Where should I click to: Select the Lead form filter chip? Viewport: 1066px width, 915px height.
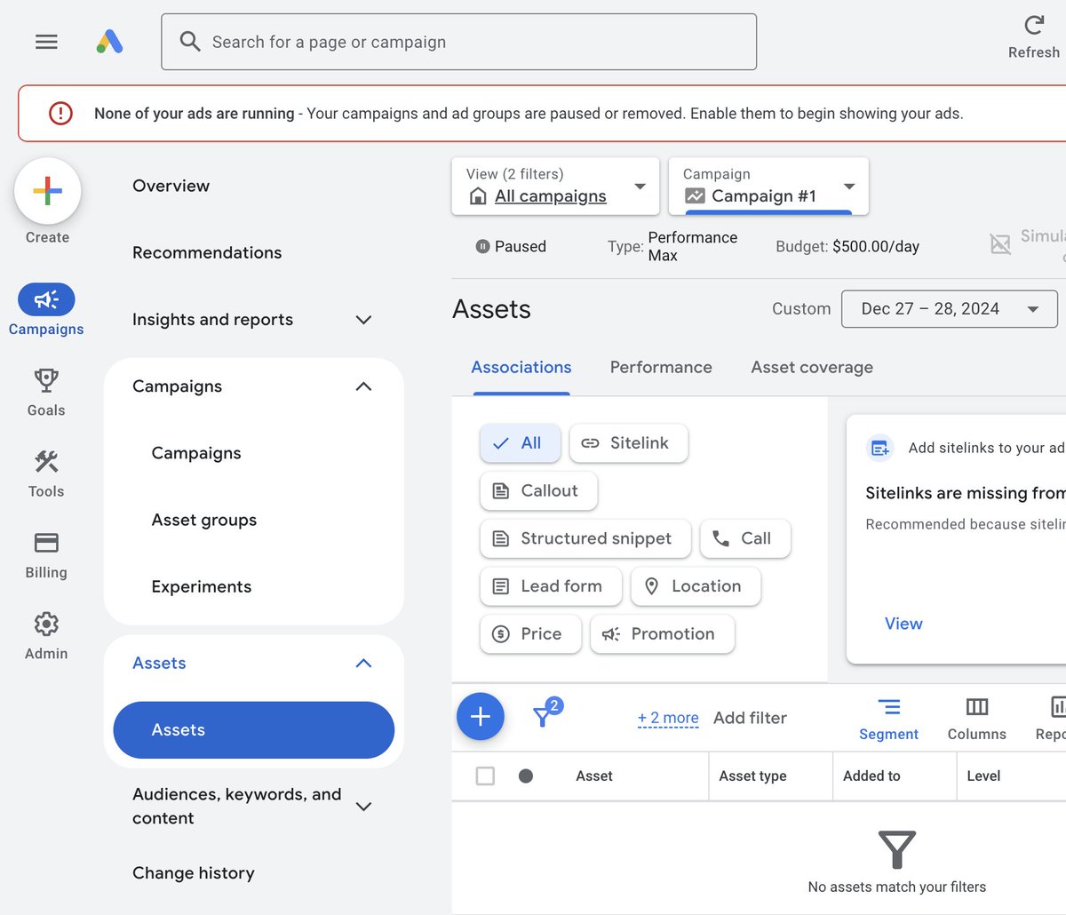coord(551,587)
